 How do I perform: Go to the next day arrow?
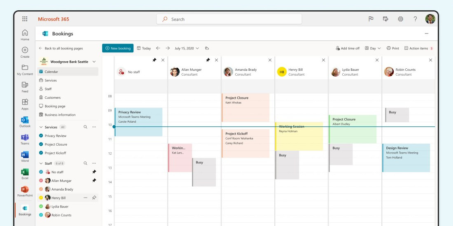point(168,48)
